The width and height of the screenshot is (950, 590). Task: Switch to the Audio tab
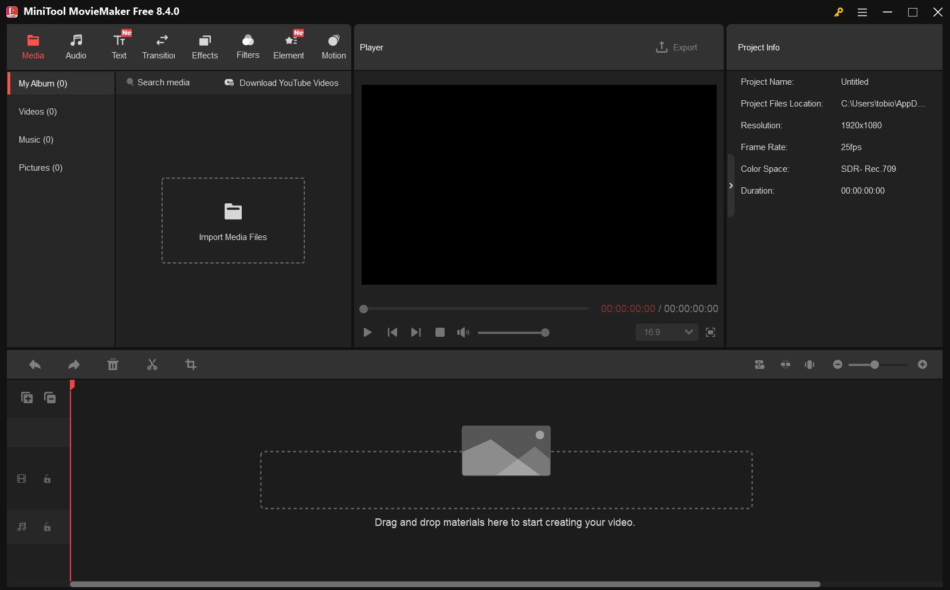point(76,46)
